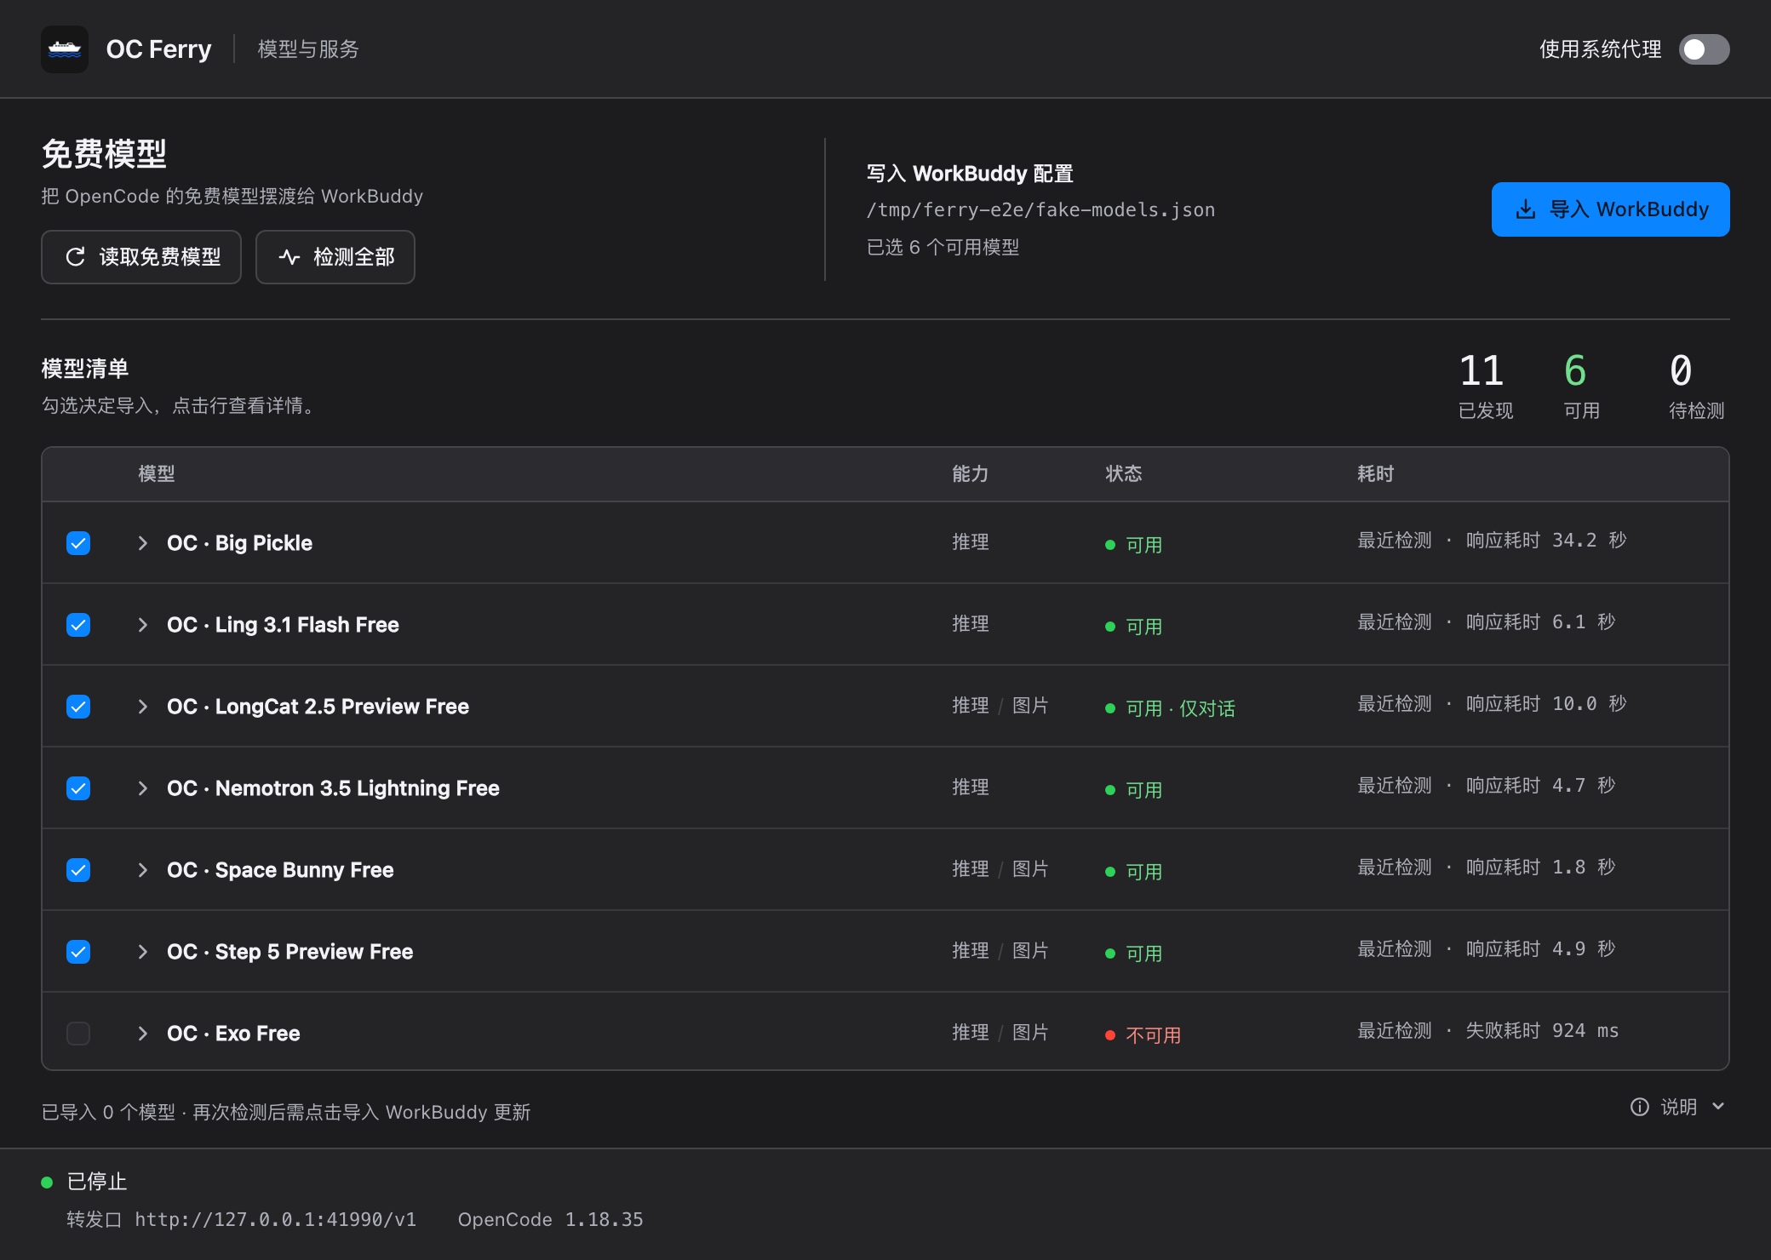Click the 已选 6 个可用模型 text
The width and height of the screenshot is (1771, 1260).
(x=943, y=248)
